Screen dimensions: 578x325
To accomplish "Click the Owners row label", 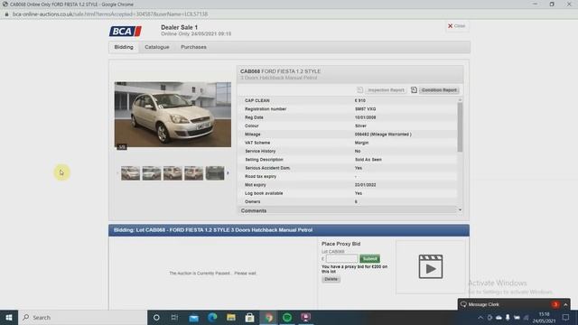I will click(x=253, y=202).
